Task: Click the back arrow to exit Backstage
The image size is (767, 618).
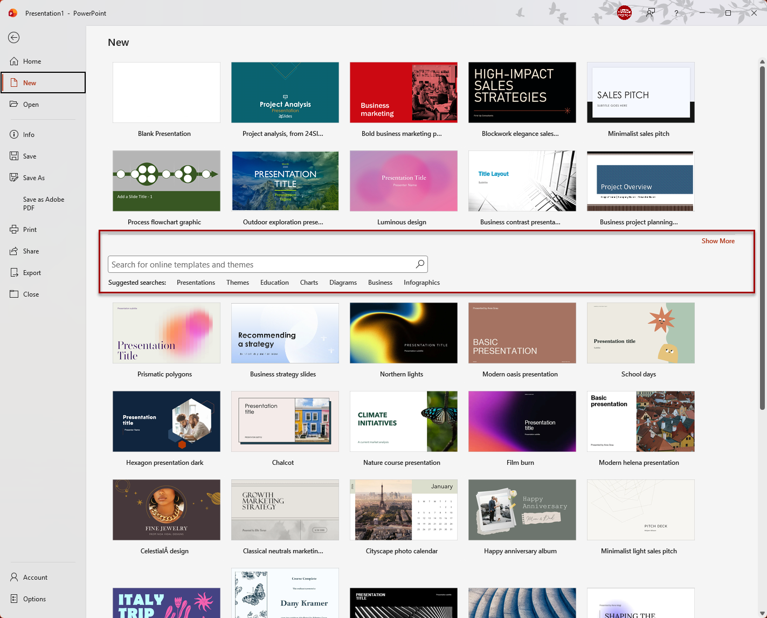Action: point(14,37)
